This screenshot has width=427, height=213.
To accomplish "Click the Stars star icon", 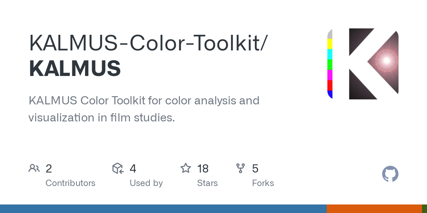I will [185, 168].
